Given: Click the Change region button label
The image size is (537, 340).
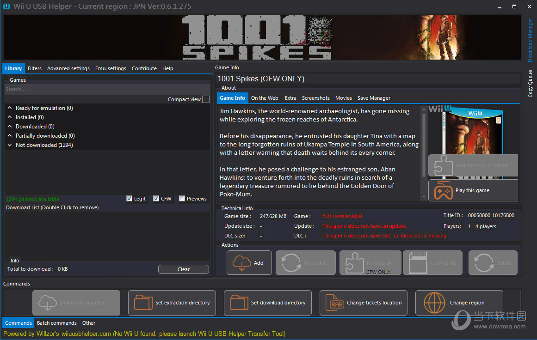Looking at the screenshot, I should click(x=467, y=303).
